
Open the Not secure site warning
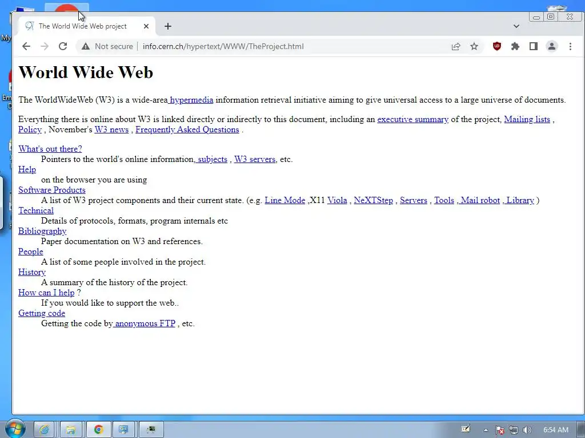click(x=107, y=46)
